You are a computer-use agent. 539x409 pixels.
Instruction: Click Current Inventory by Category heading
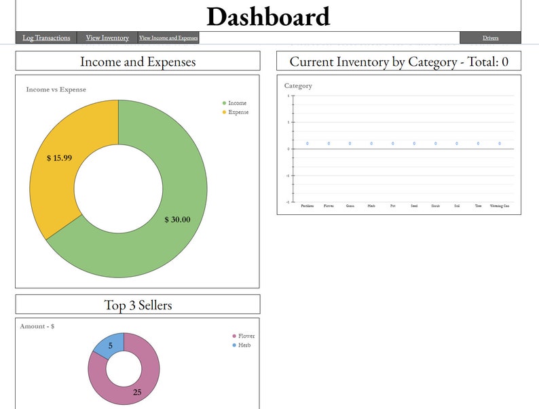(x=398, y=62)
